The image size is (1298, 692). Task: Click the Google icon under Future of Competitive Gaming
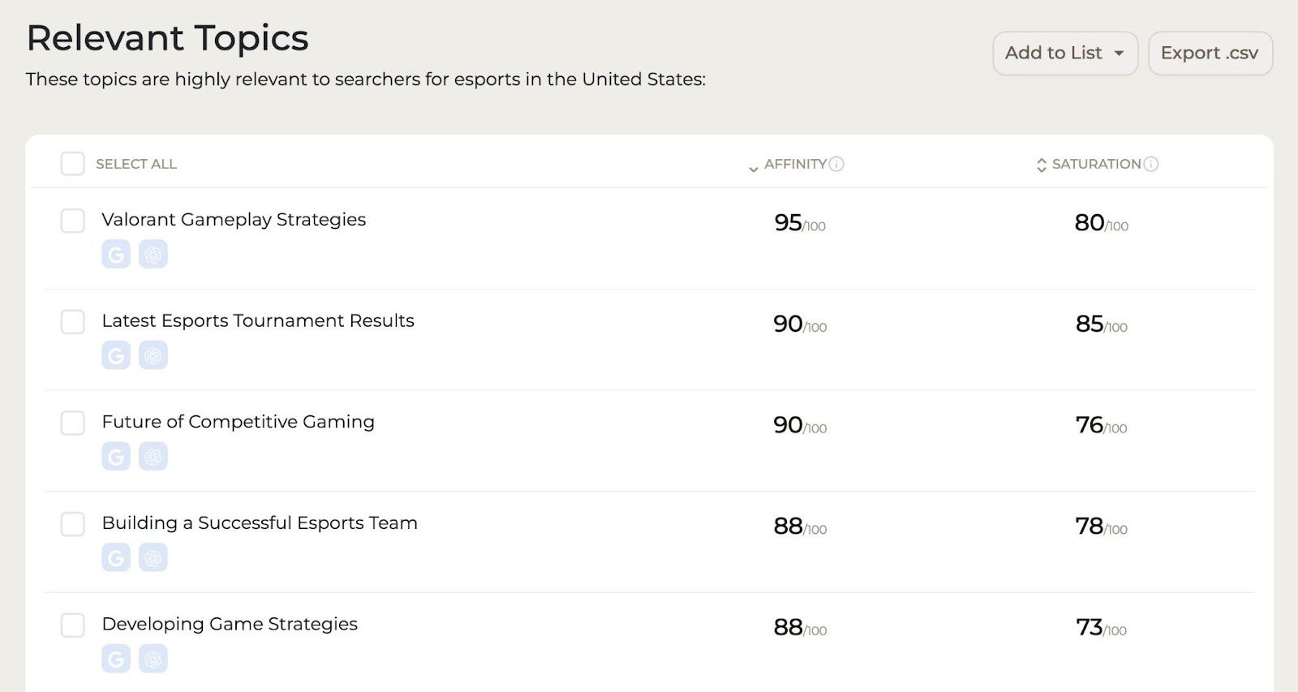[x=116, y=456]
